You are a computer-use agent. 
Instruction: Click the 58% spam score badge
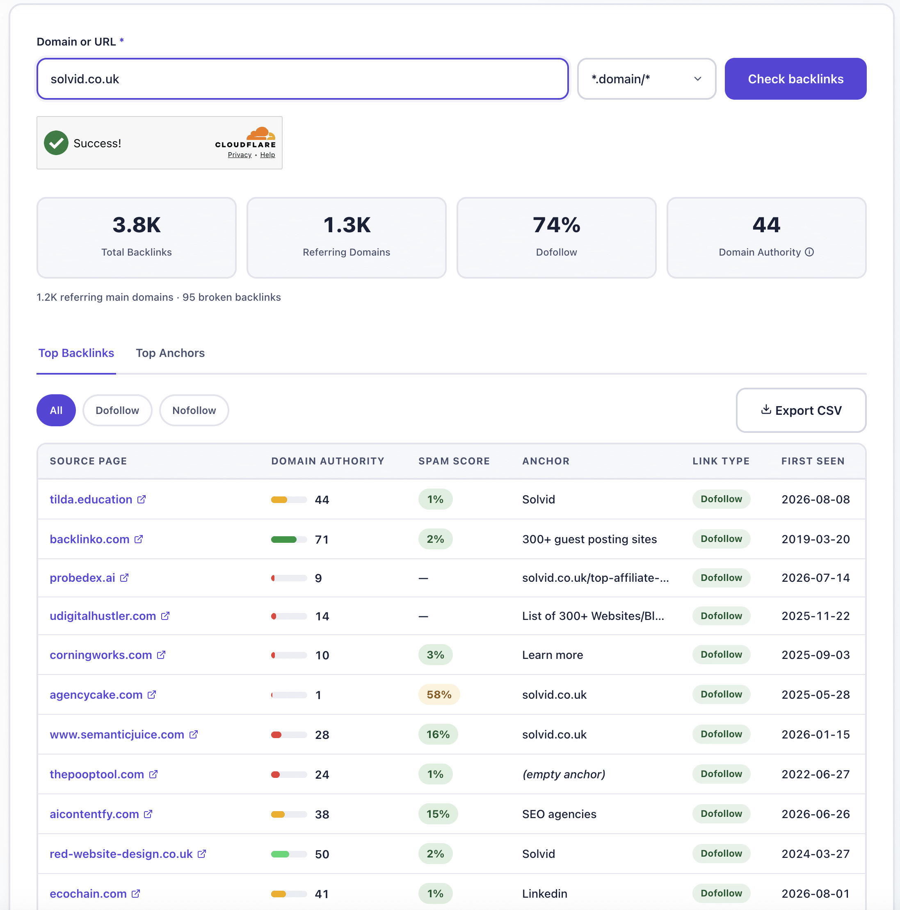point(439,694)
